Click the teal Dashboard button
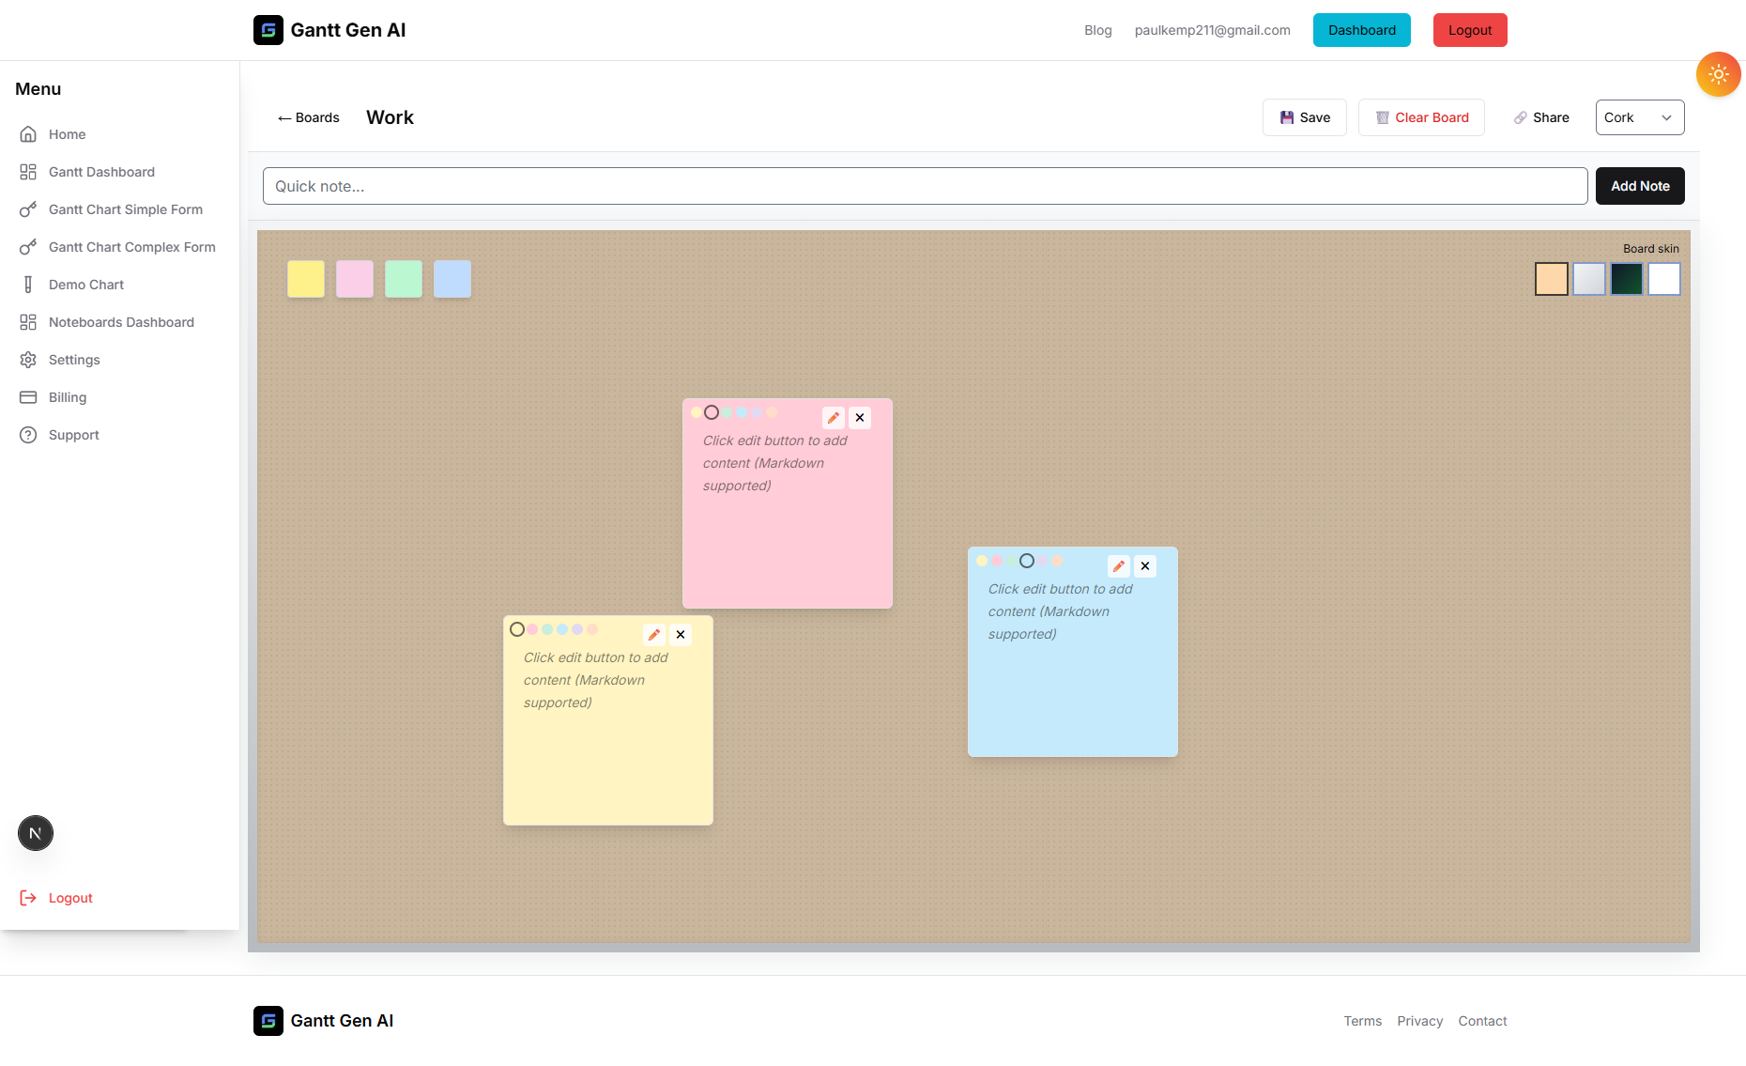1746x1066 pixels. (x=1361, y=30)
